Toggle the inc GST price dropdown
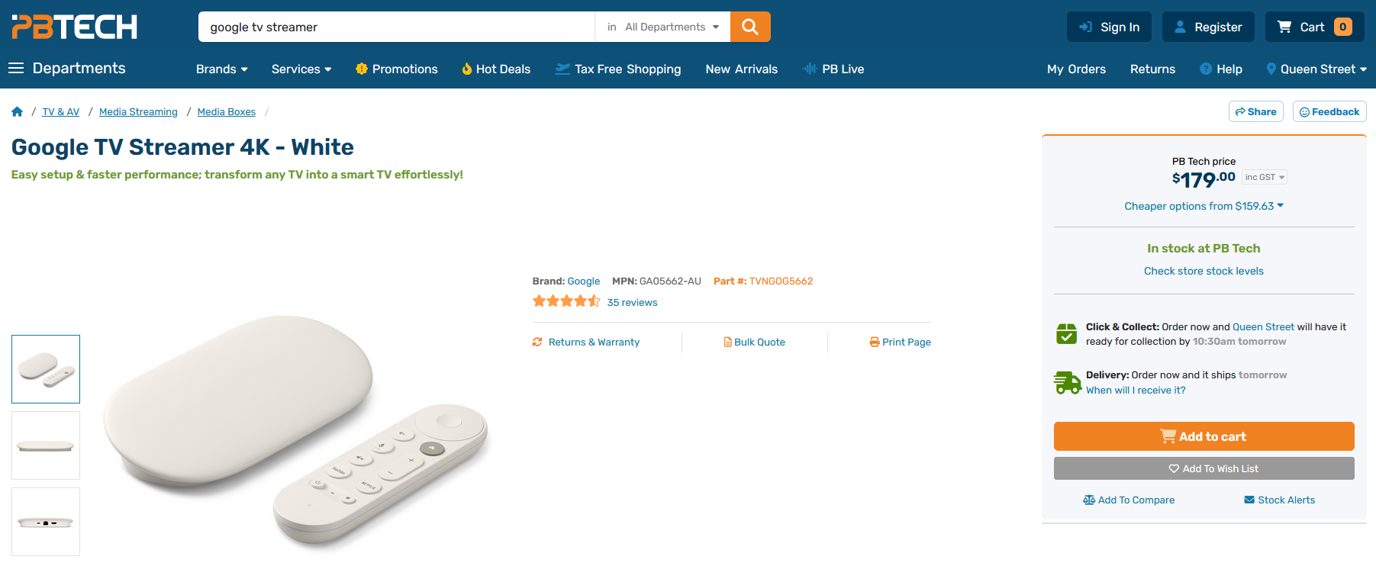 (1264, 177)
